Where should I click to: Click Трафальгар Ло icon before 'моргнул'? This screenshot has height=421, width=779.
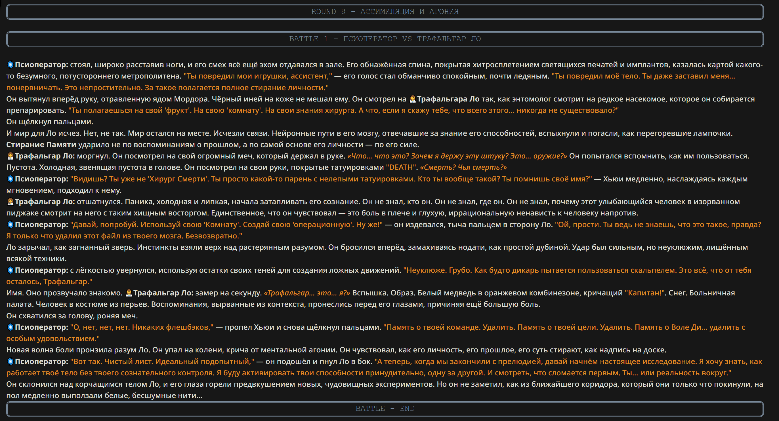10,156
